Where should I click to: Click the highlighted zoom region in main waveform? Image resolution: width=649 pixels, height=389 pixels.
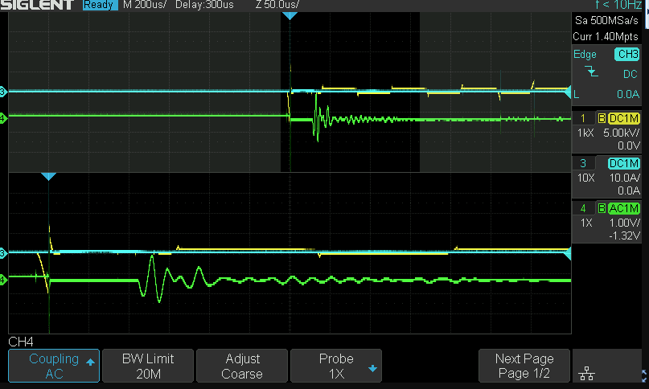coord(350,92)
